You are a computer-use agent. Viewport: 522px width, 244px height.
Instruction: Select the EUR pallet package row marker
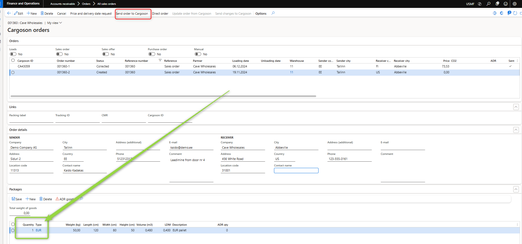pos(13,230)
